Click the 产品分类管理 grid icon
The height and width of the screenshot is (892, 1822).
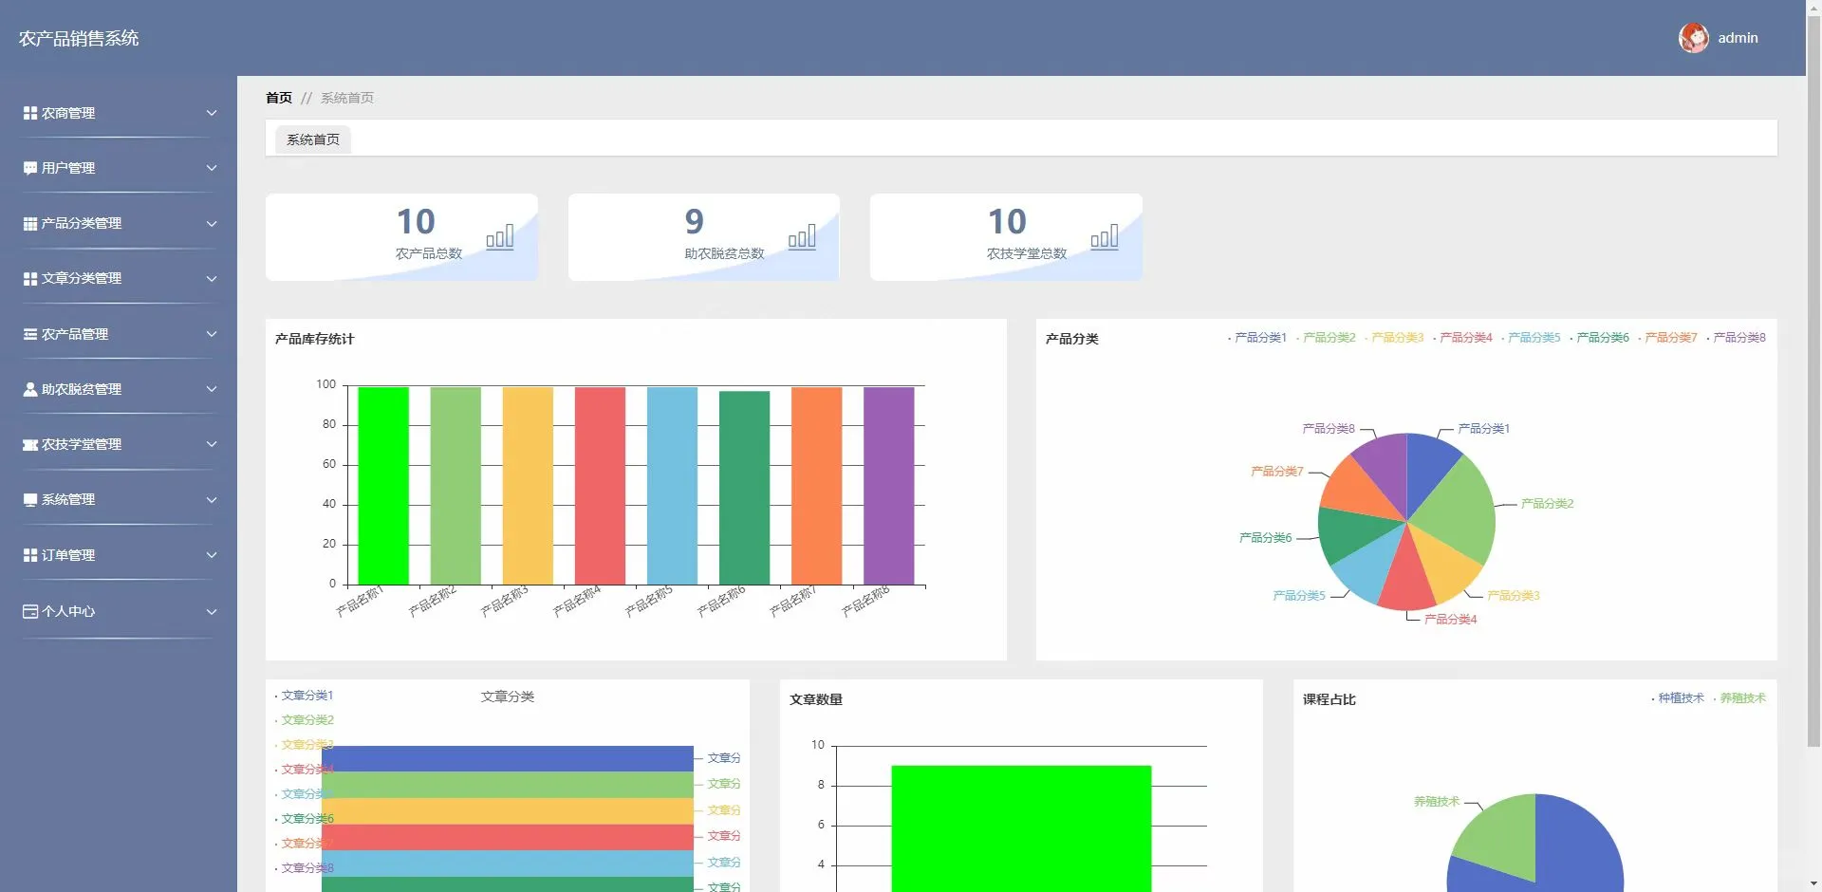(x=28, y=223)
